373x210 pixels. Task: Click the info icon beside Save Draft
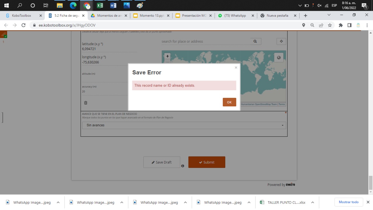point(183,166)
